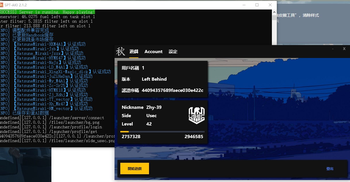Switch to the 遊戲 tab
The width and height of the screenshot is (350, 182).
134,52
